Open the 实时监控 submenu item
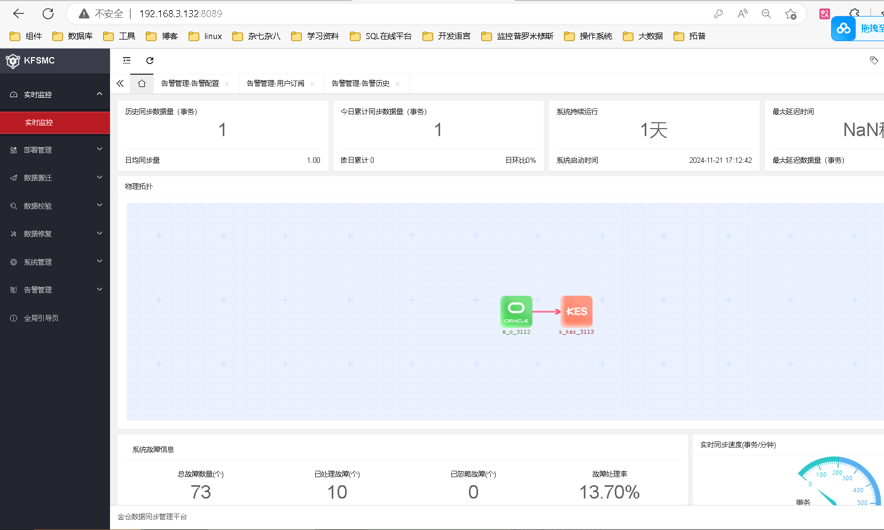The height and width of the screenshot is (530, 884). point(55,123)
